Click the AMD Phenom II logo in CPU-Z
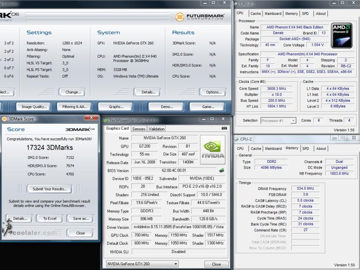Image resolution: width=360 pixels, height=270 pixels. [x=342, y=36]
